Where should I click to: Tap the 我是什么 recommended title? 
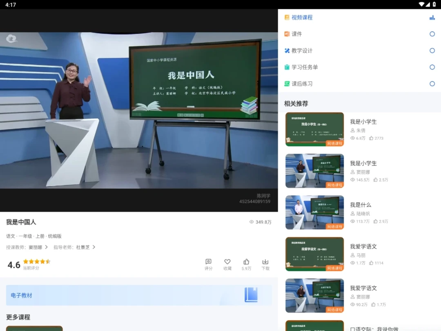click(361, 205)
